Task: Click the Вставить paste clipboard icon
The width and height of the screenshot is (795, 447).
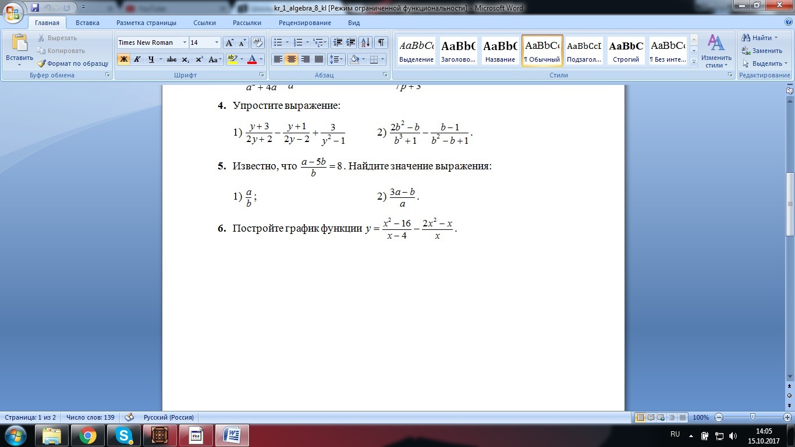Action: tap(20, 42)
